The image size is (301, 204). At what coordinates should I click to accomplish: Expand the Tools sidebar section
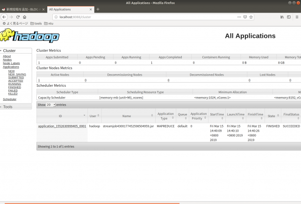coord(7,107)
